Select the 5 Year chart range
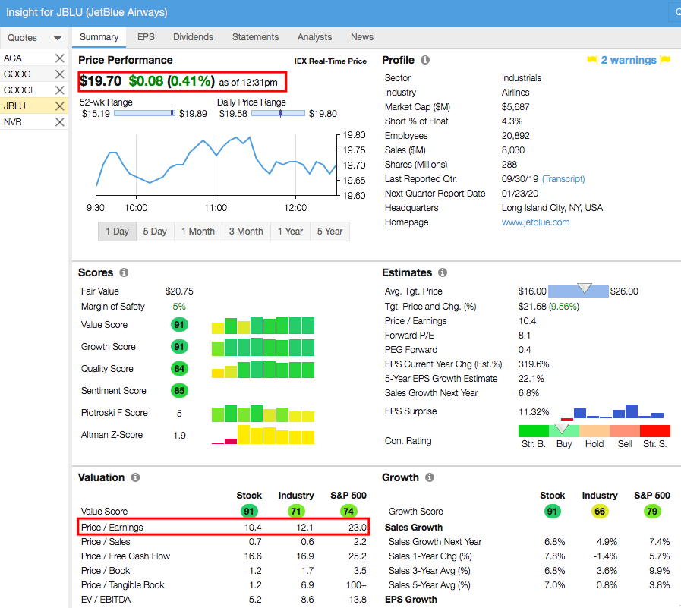 [x=329, y=232]
